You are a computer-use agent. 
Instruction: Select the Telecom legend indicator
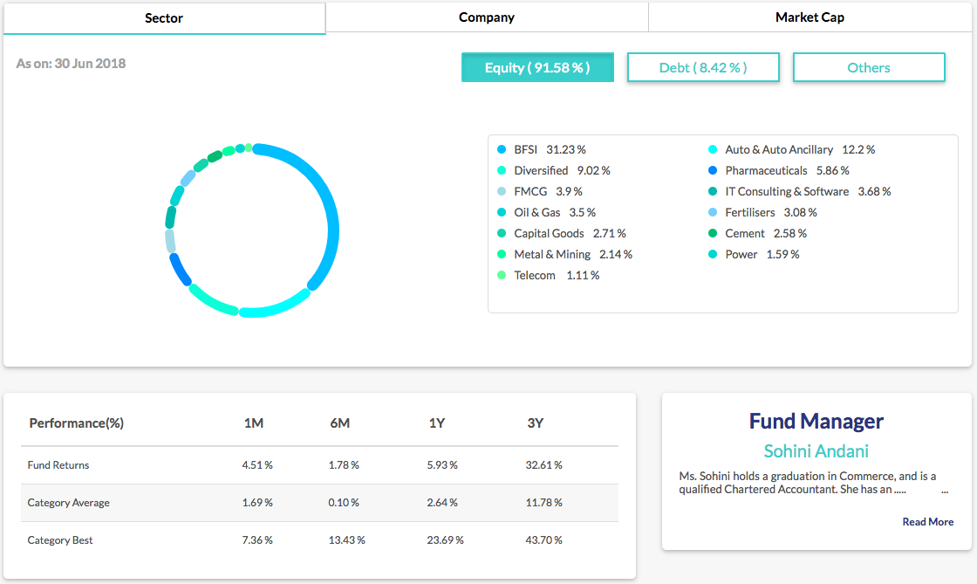tap(502, 275)
